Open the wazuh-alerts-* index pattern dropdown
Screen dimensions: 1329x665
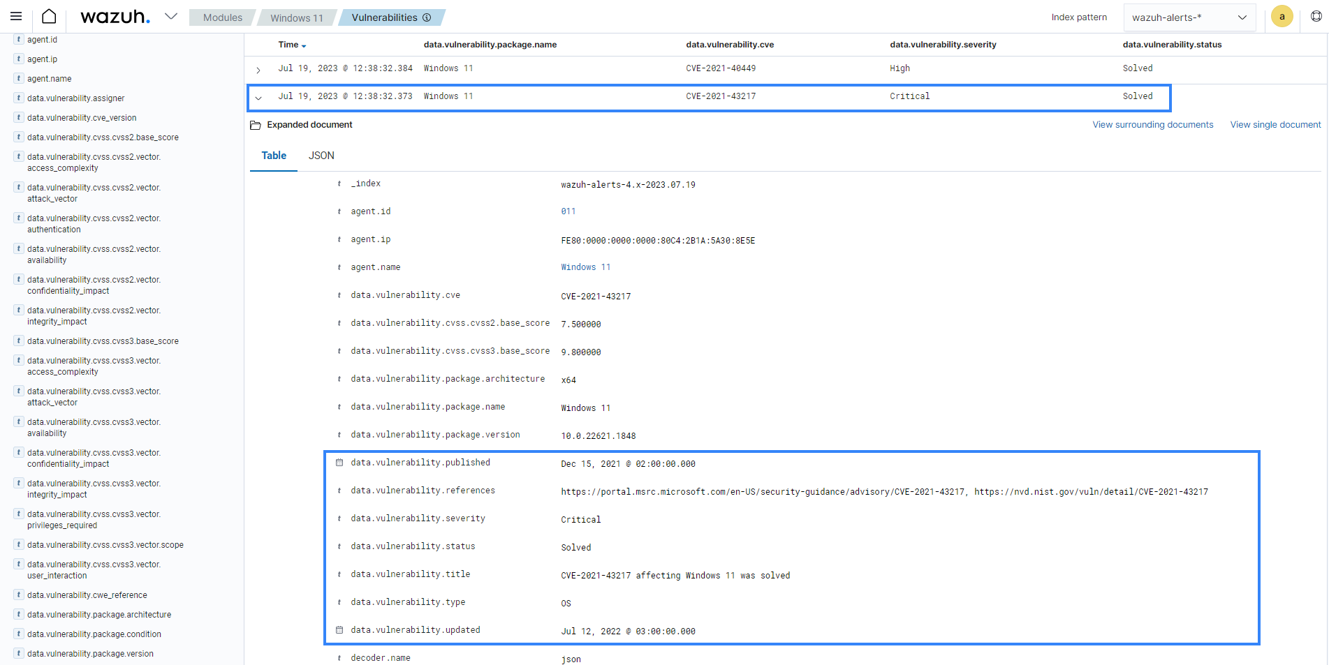pos(1189,17)
